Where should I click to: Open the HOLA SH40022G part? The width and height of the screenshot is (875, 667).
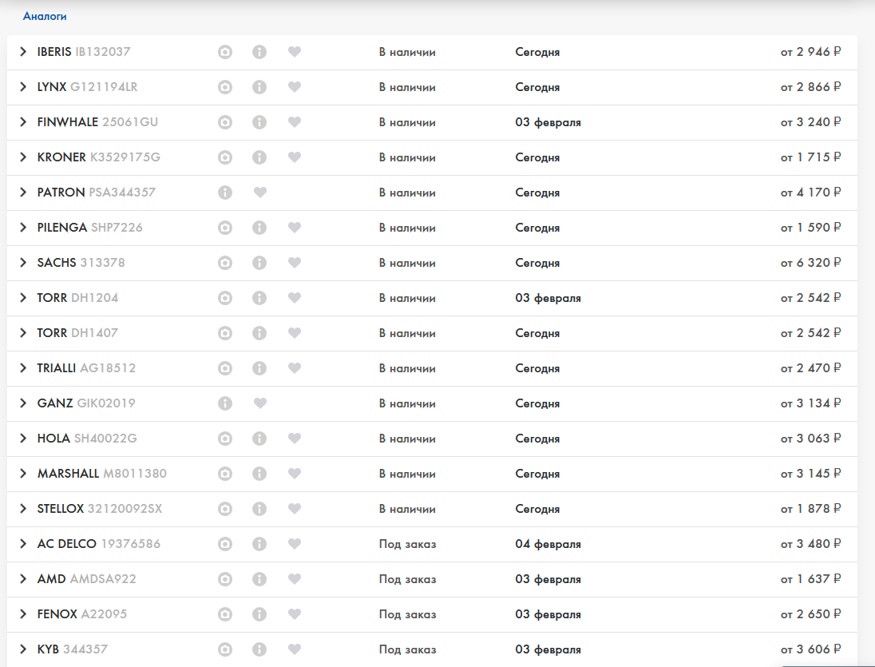87,439
